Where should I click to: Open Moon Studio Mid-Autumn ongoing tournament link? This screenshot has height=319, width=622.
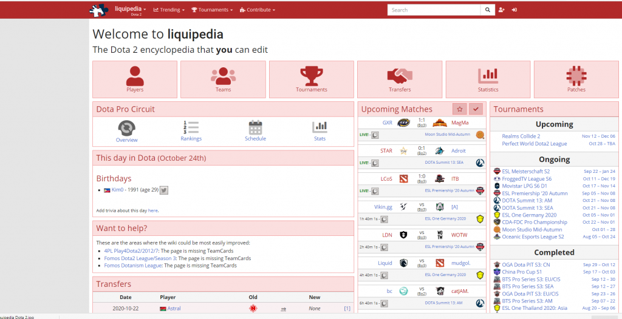(531, 229)
